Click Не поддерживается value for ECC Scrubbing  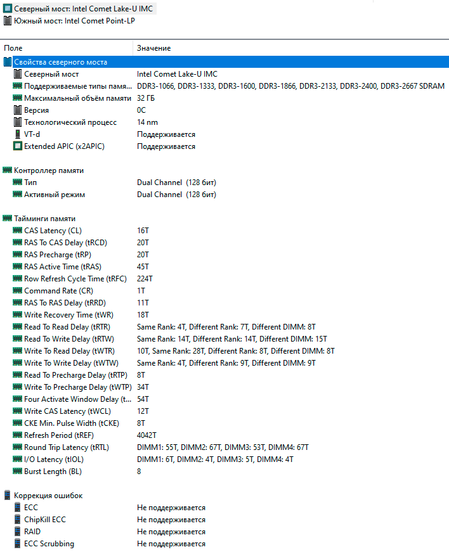(171, 544)
